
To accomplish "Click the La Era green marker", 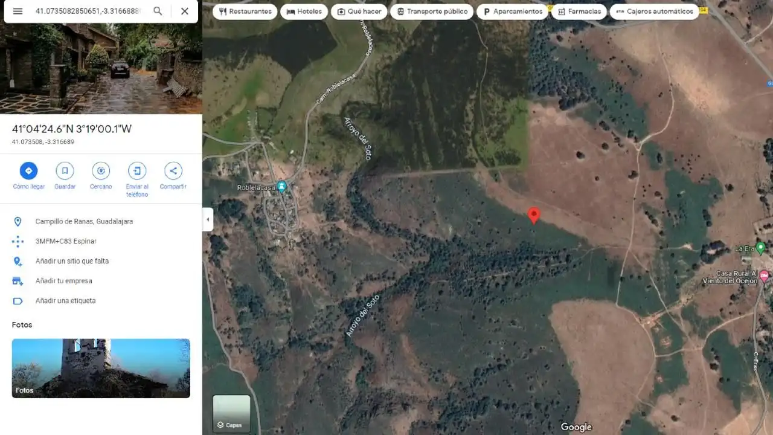I will coord(761,248).
